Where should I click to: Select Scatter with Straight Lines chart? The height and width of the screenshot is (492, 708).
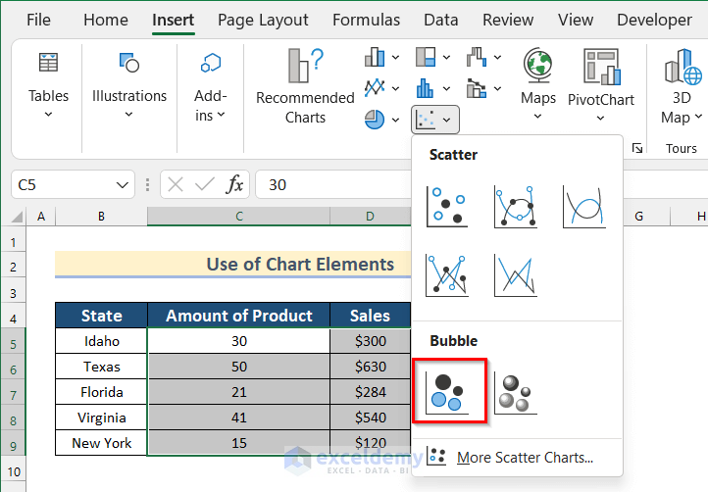pos(516,274)
